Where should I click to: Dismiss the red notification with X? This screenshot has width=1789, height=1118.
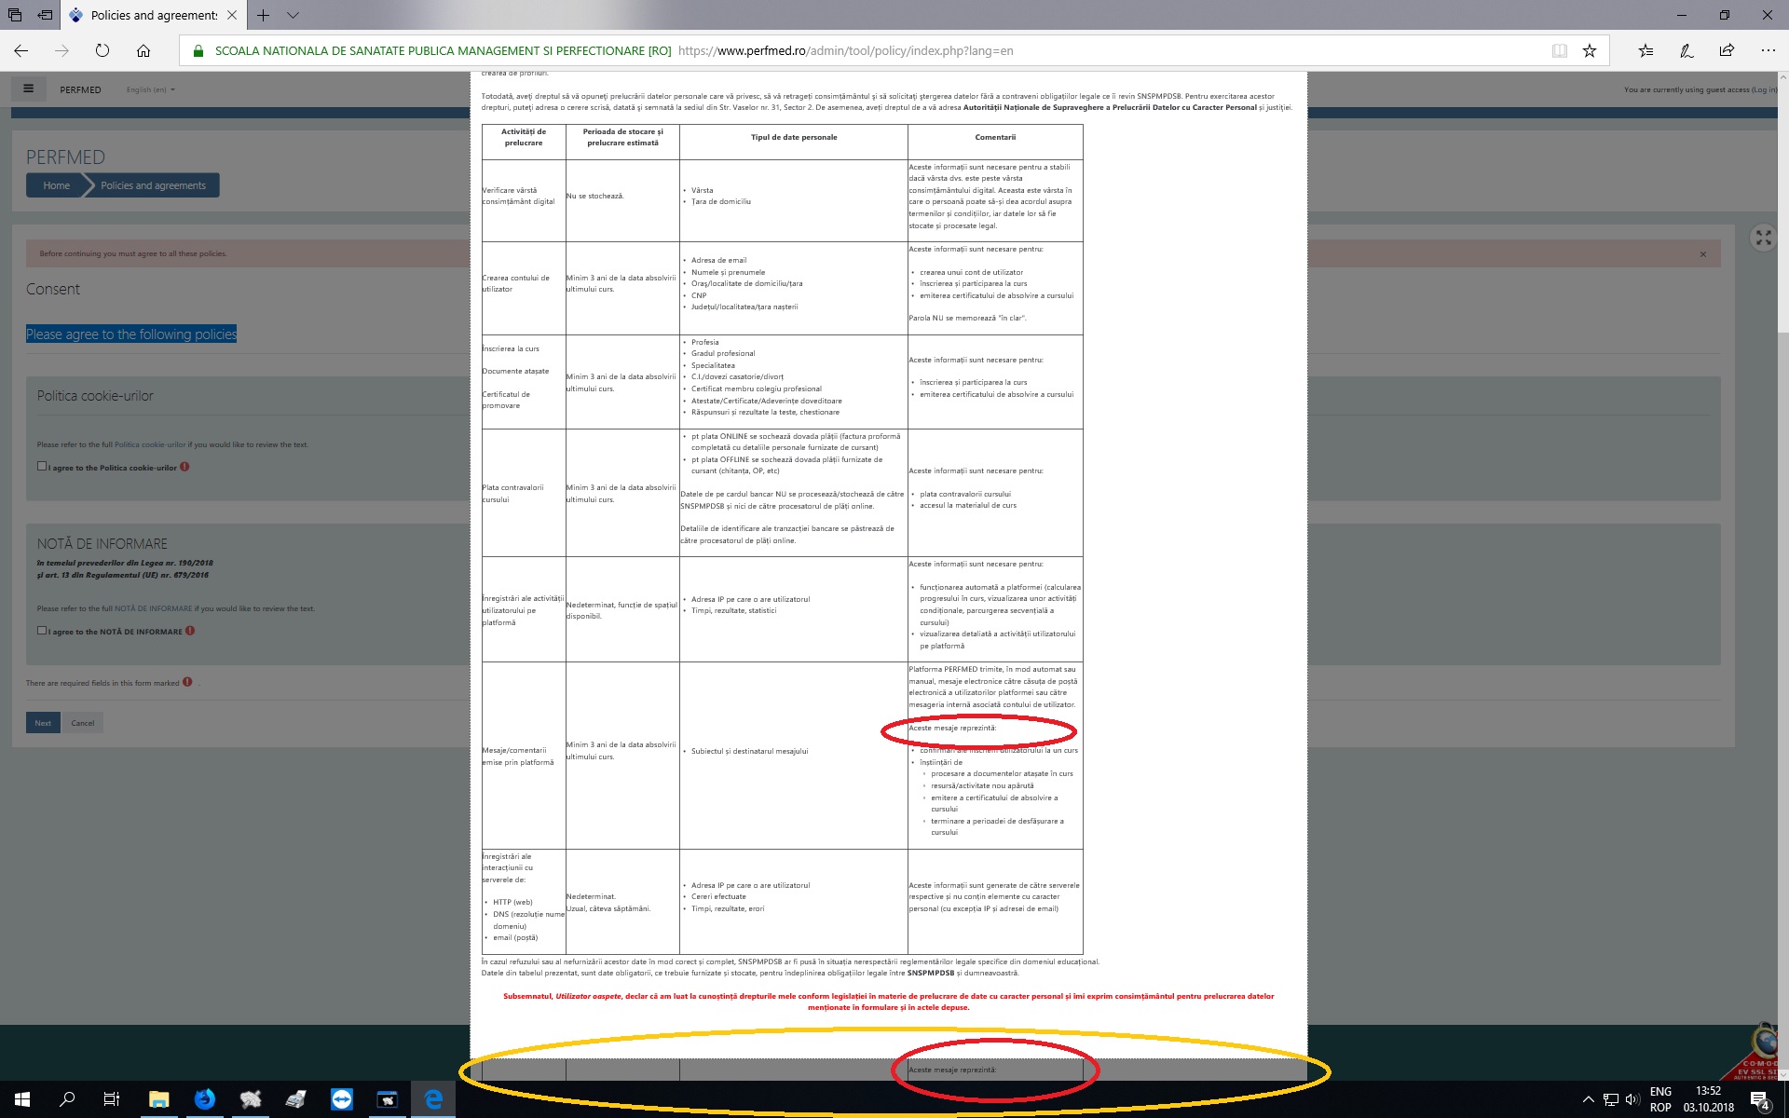click(x=1703, y=253)
